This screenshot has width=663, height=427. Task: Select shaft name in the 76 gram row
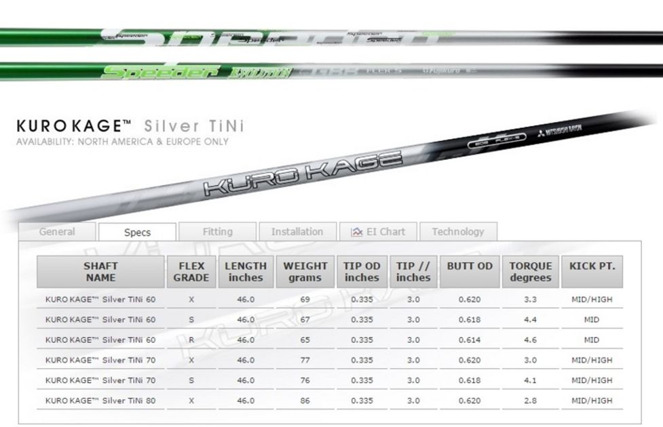[x=100, y=380]
